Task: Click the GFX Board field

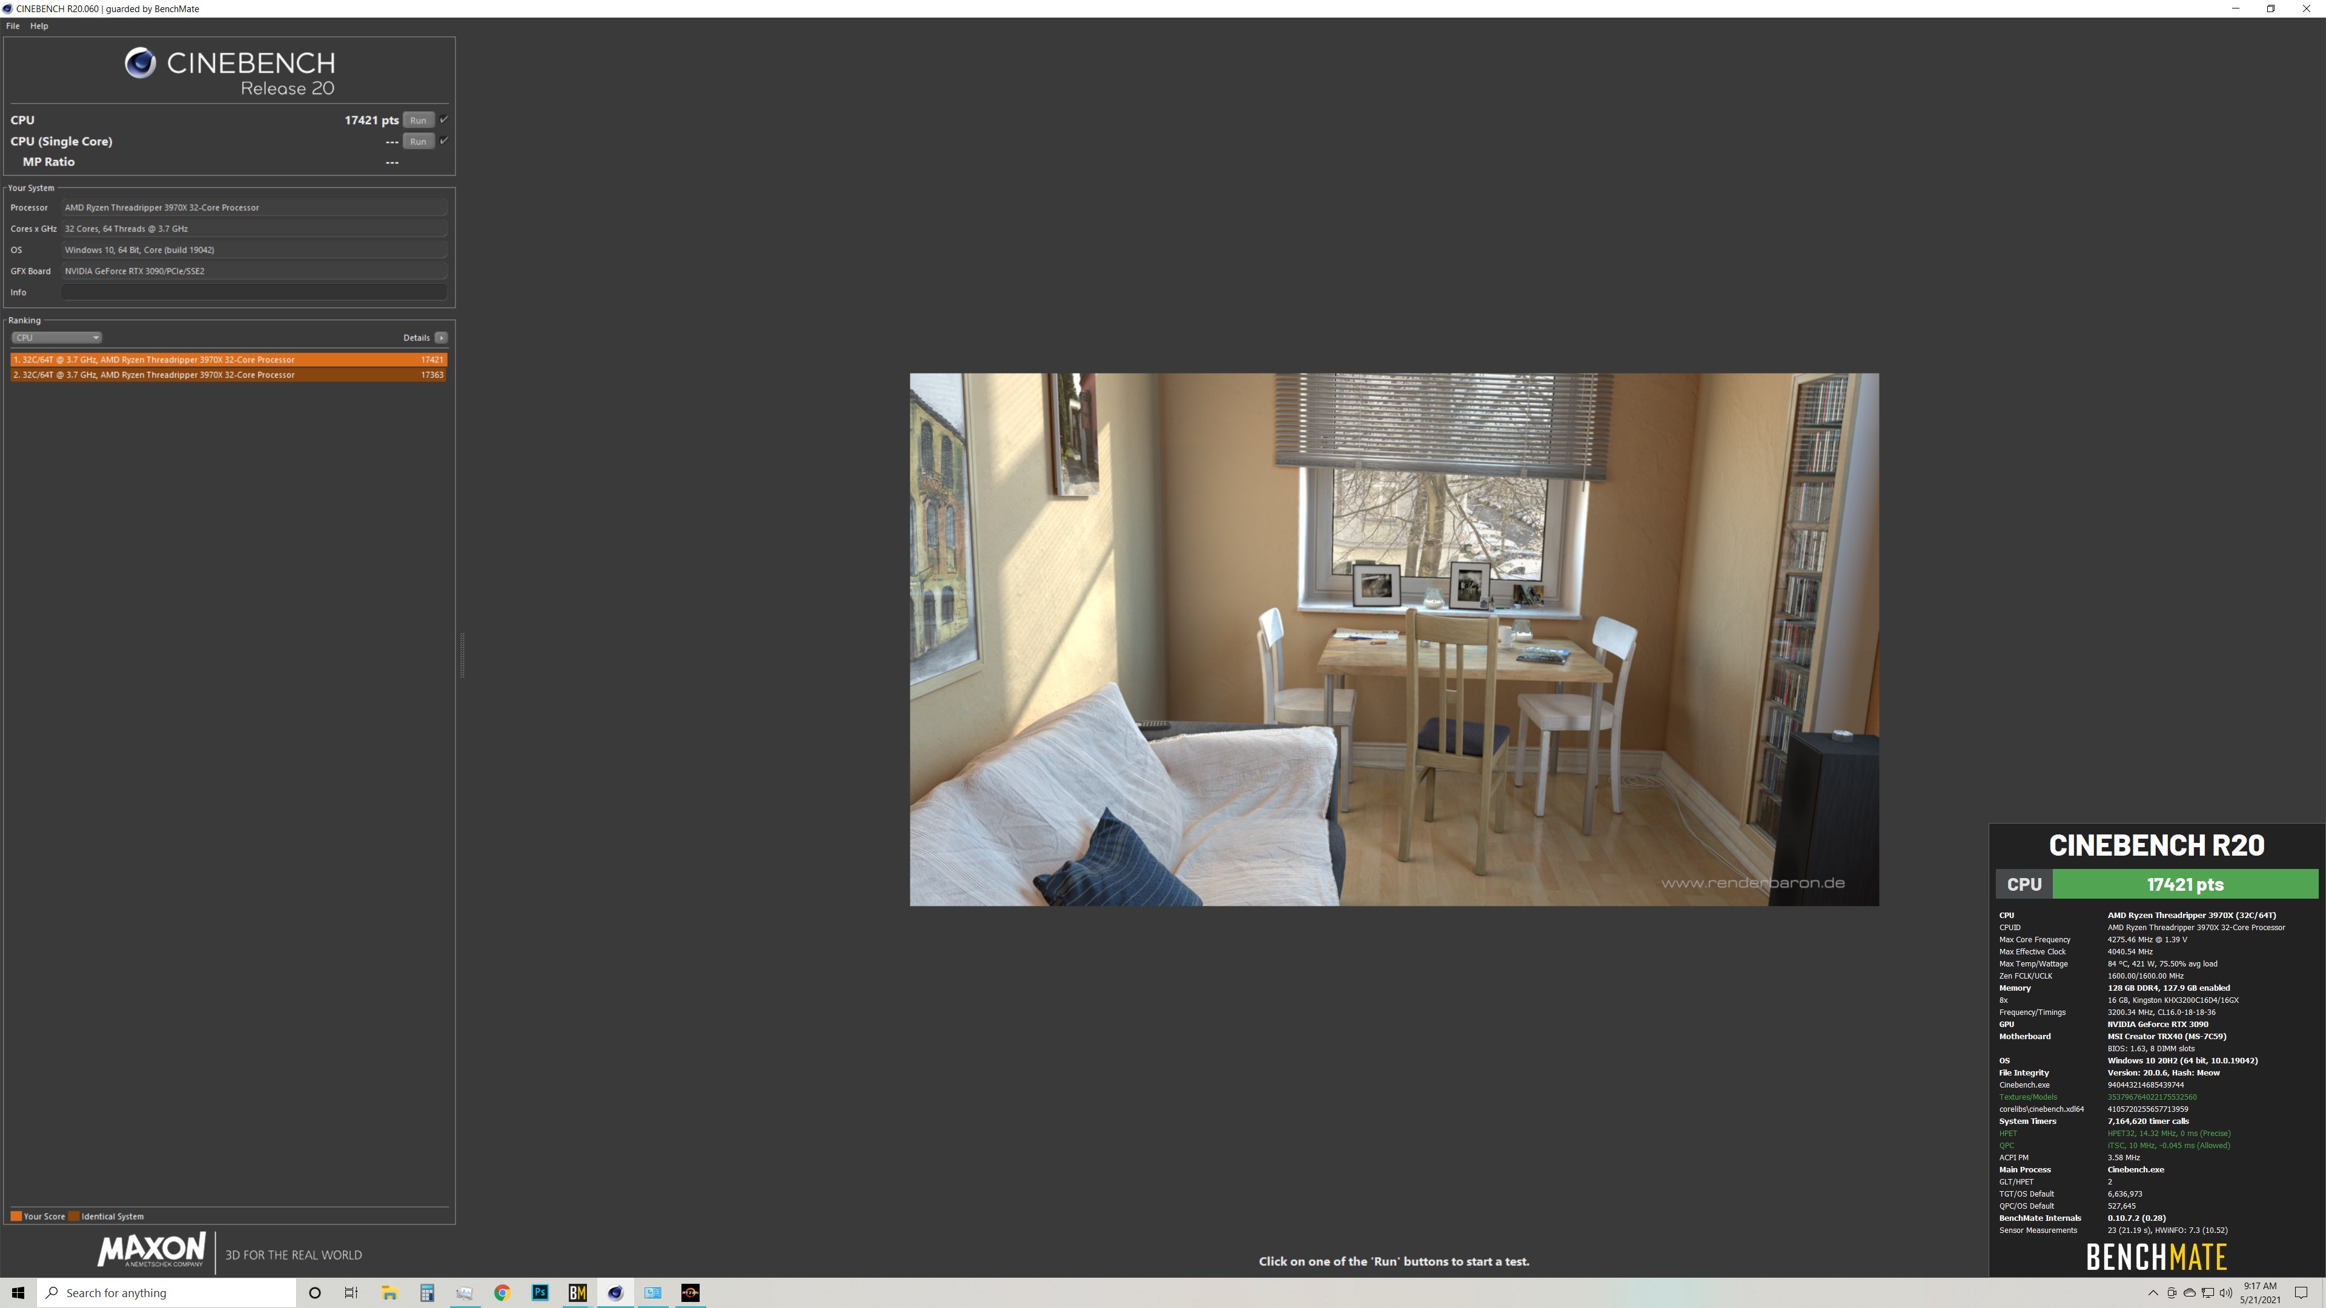Action: tap(254, 271)
